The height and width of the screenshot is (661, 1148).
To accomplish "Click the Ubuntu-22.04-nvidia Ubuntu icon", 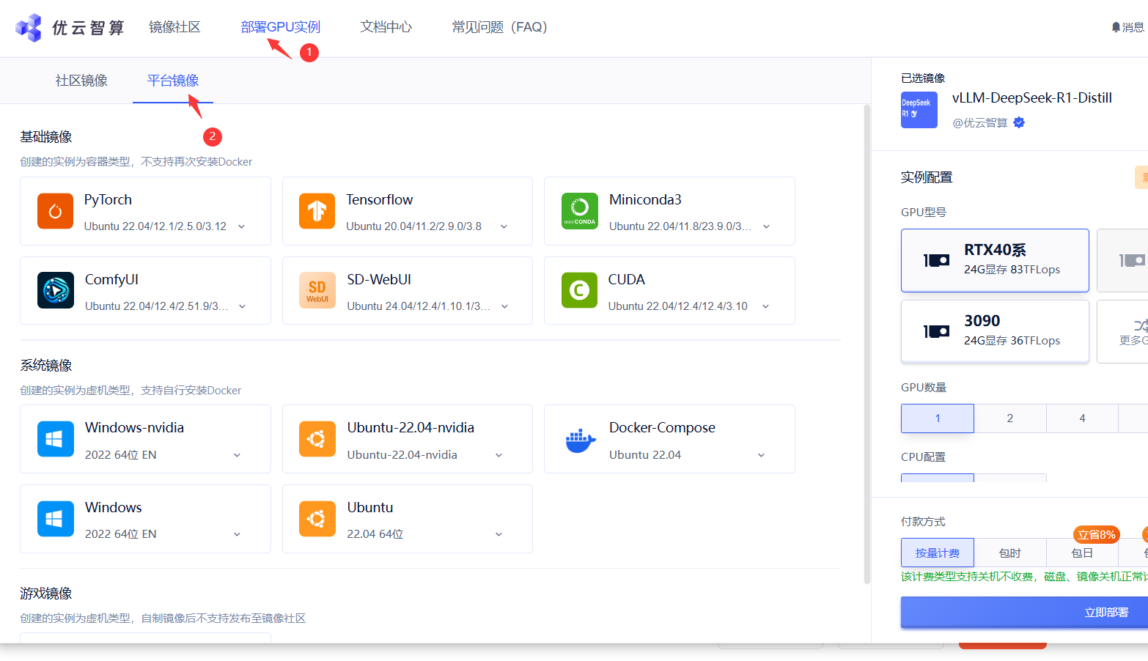I will 317,439.
